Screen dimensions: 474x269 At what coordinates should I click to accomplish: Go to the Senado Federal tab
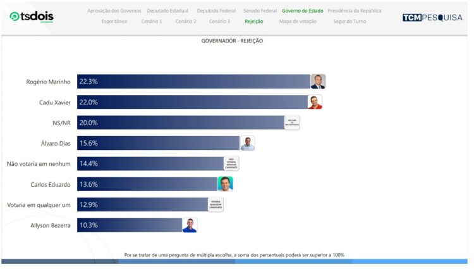[260, 11]
